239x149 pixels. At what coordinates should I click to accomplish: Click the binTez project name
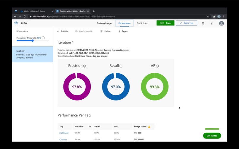24,23
